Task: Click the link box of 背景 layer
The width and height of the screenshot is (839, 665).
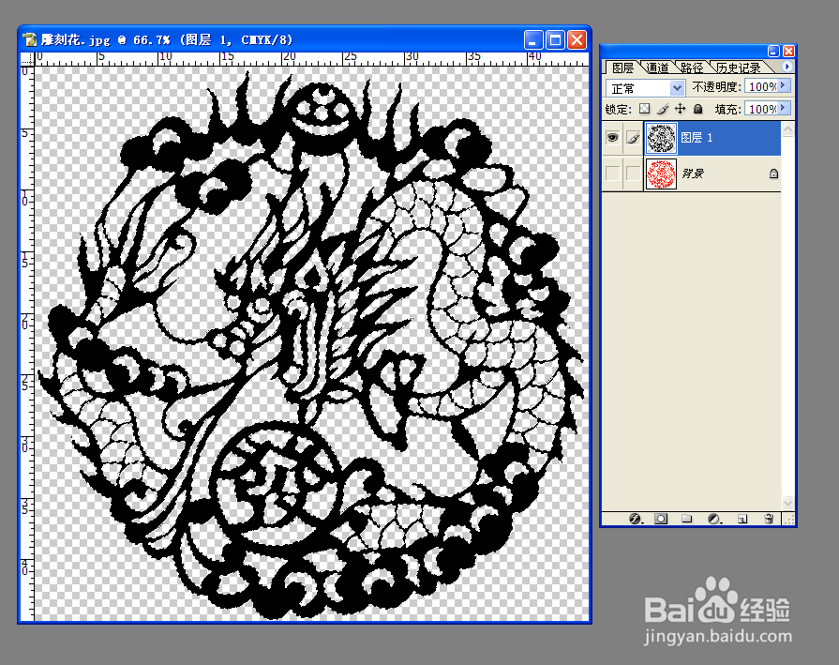Action: coord(633,174)
